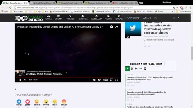Select Nintendo platform icon
The width and height of the screenshot is (193, 108).
[x=136, y=69]
